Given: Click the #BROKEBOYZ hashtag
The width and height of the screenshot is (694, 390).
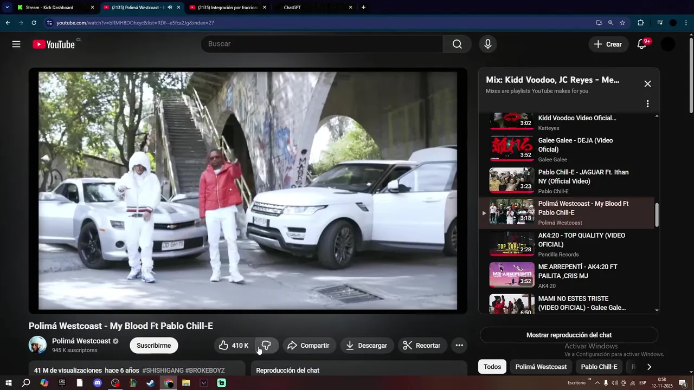Looking at the screenshot, I should pyautogui.click(x=205, y=370).
